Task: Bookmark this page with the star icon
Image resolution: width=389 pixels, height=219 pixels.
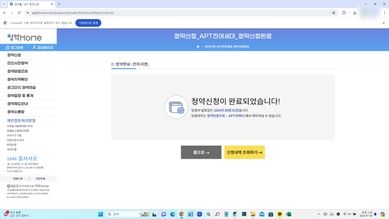Action: [x=334, y=13]
